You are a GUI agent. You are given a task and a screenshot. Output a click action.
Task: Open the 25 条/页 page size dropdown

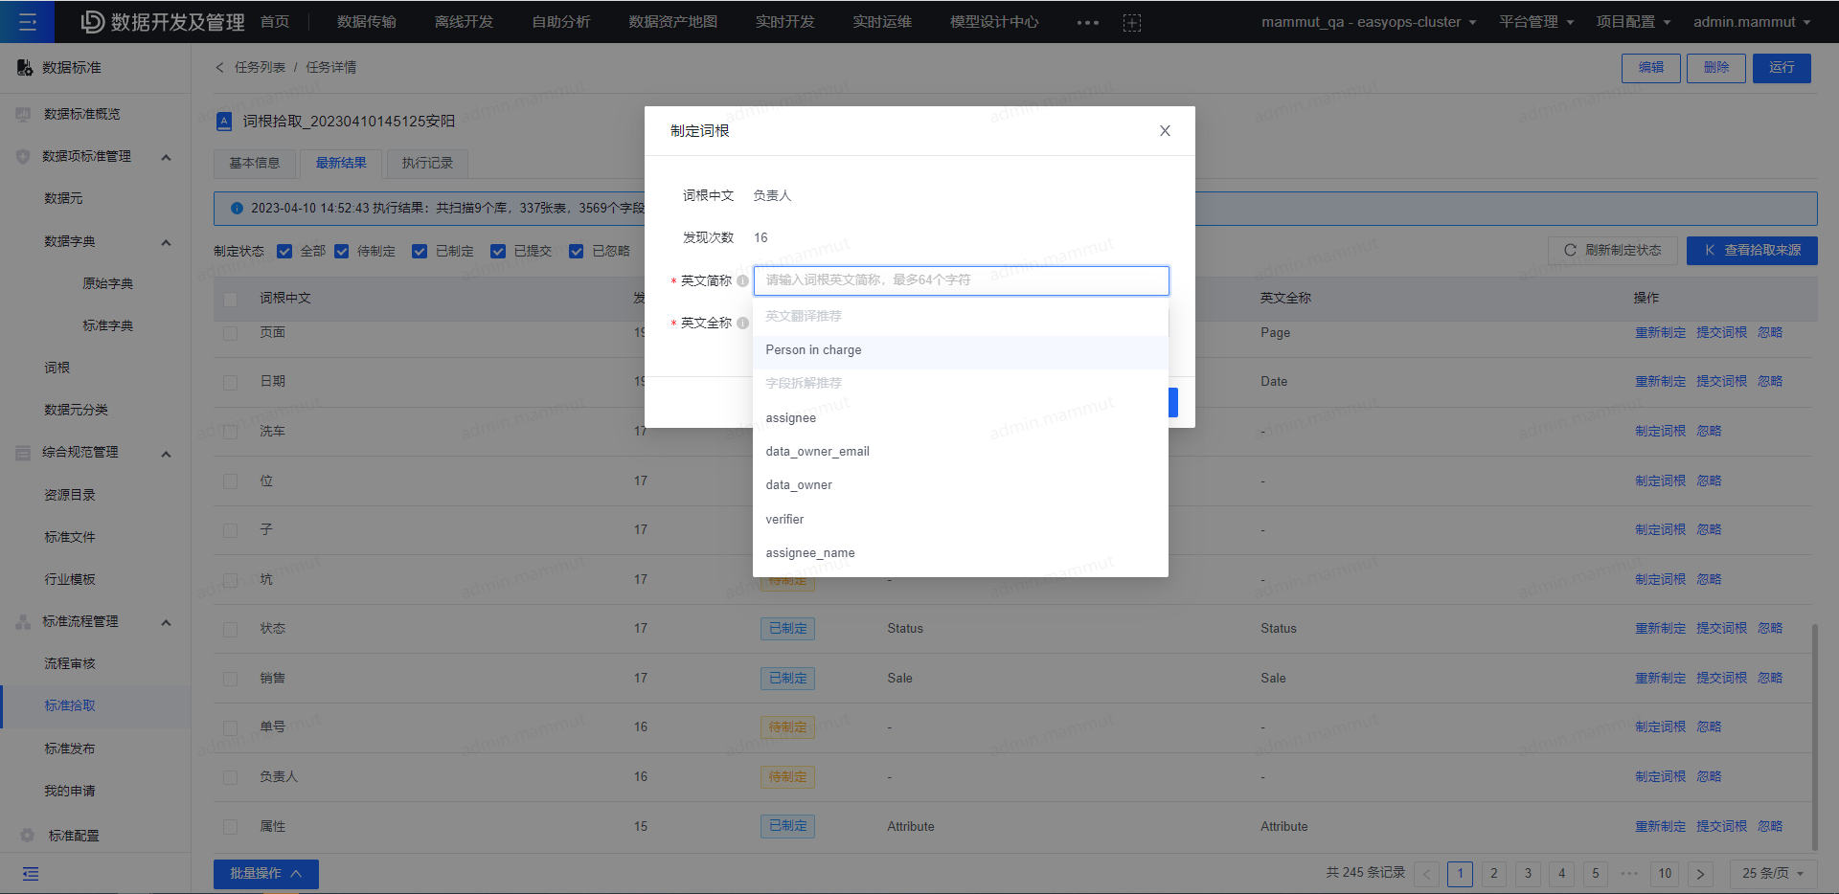1772,873
